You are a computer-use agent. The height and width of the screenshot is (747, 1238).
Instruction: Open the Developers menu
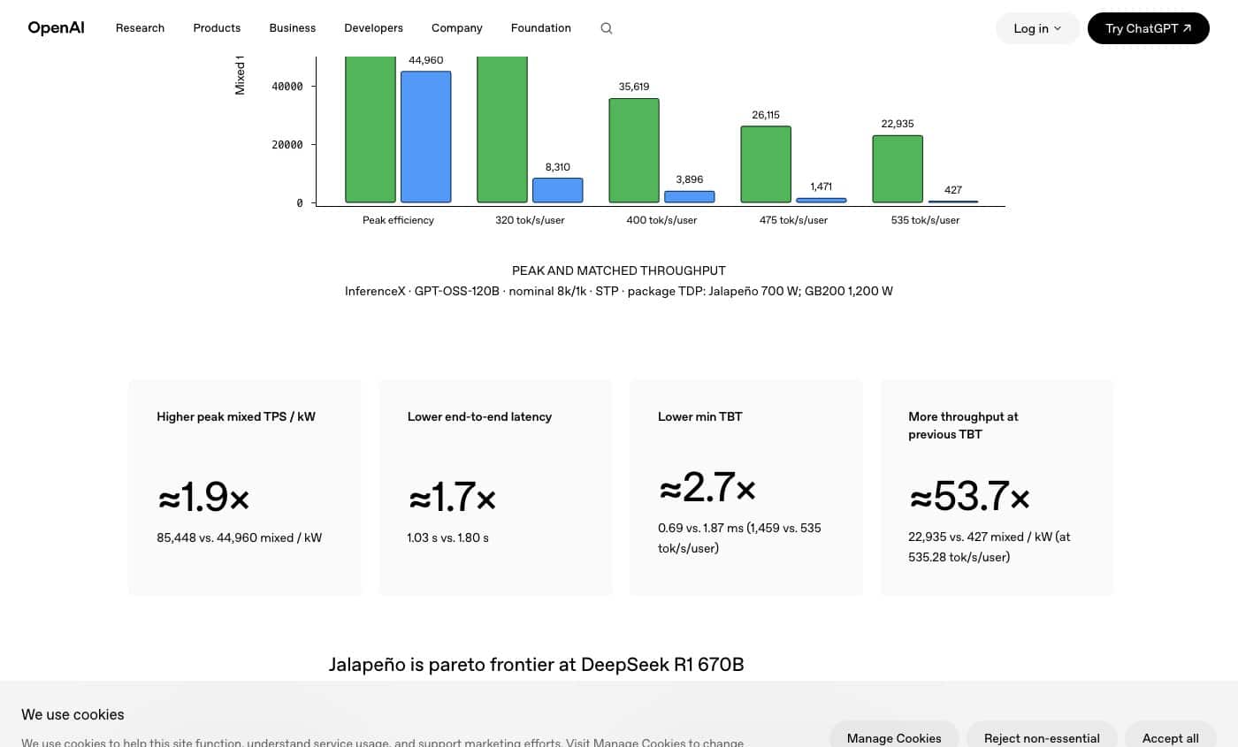[x=374, y=28]
